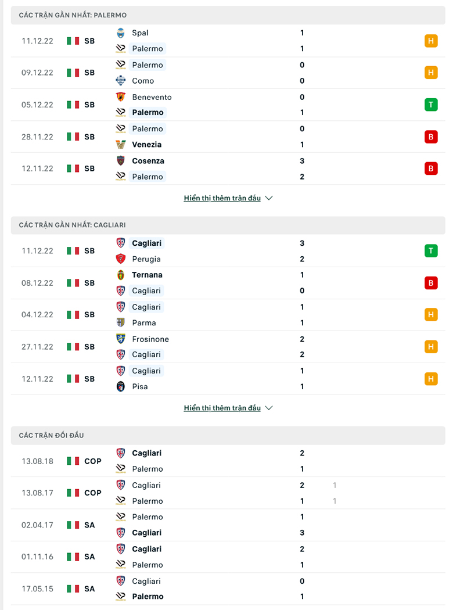The image size is (453, 610).
Task: Select the Pisa team crest
Action: click(121, 386)
